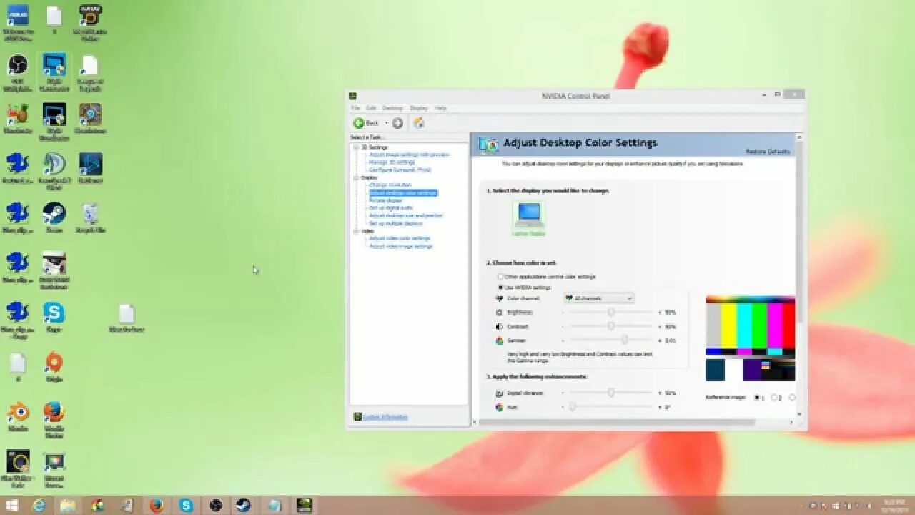Open the ASUS desktop shortcut
This screenshot has width=915, height=515.
[18, 21]
